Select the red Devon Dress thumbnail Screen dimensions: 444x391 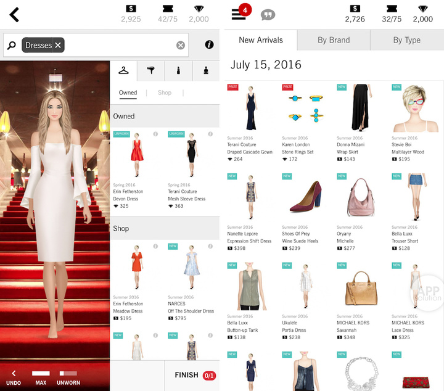tap(137, 155)
